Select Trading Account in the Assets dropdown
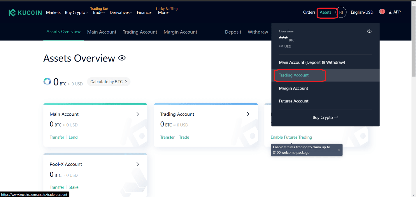Viewport: 416px width, 197px height. pyautogui.click(x=325, y=75)
